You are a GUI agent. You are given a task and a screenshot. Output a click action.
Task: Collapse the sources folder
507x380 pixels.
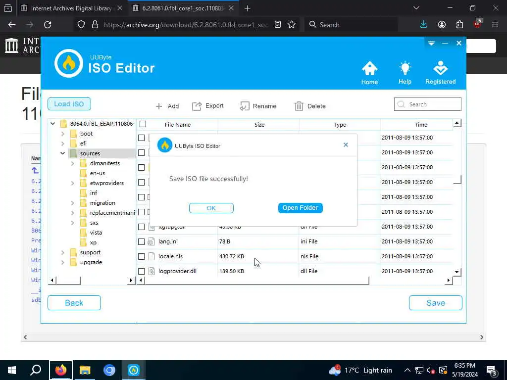pos(63,153)
